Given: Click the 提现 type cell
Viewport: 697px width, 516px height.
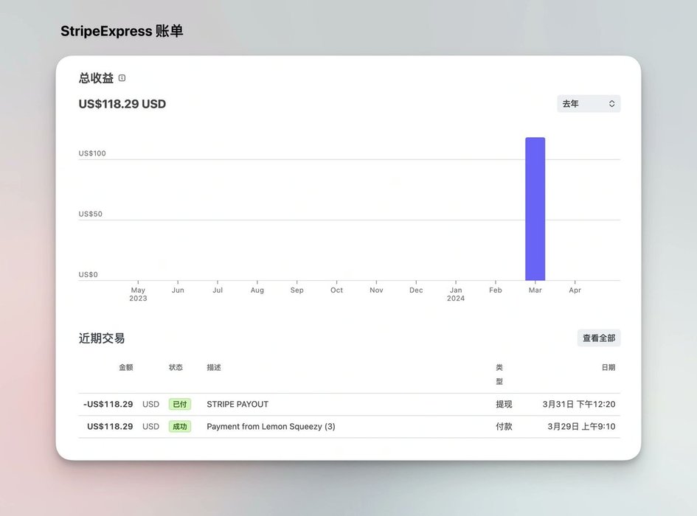Looking at the screenshot, I should pos(504,404).
